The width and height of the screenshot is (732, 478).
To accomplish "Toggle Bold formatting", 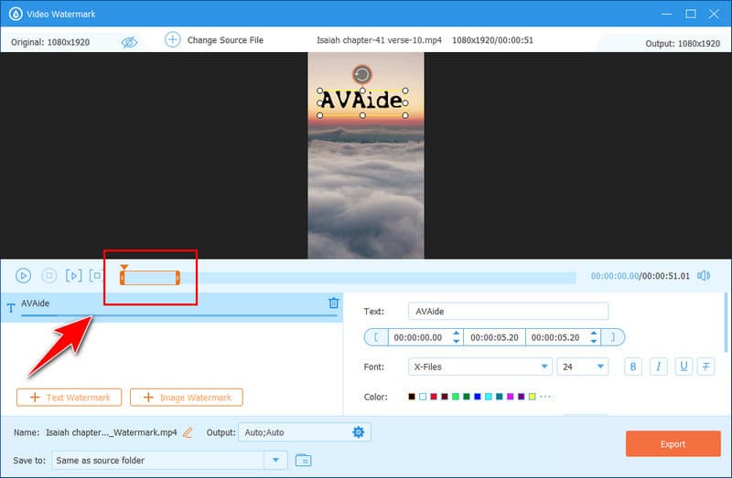I will pos(633,366).
